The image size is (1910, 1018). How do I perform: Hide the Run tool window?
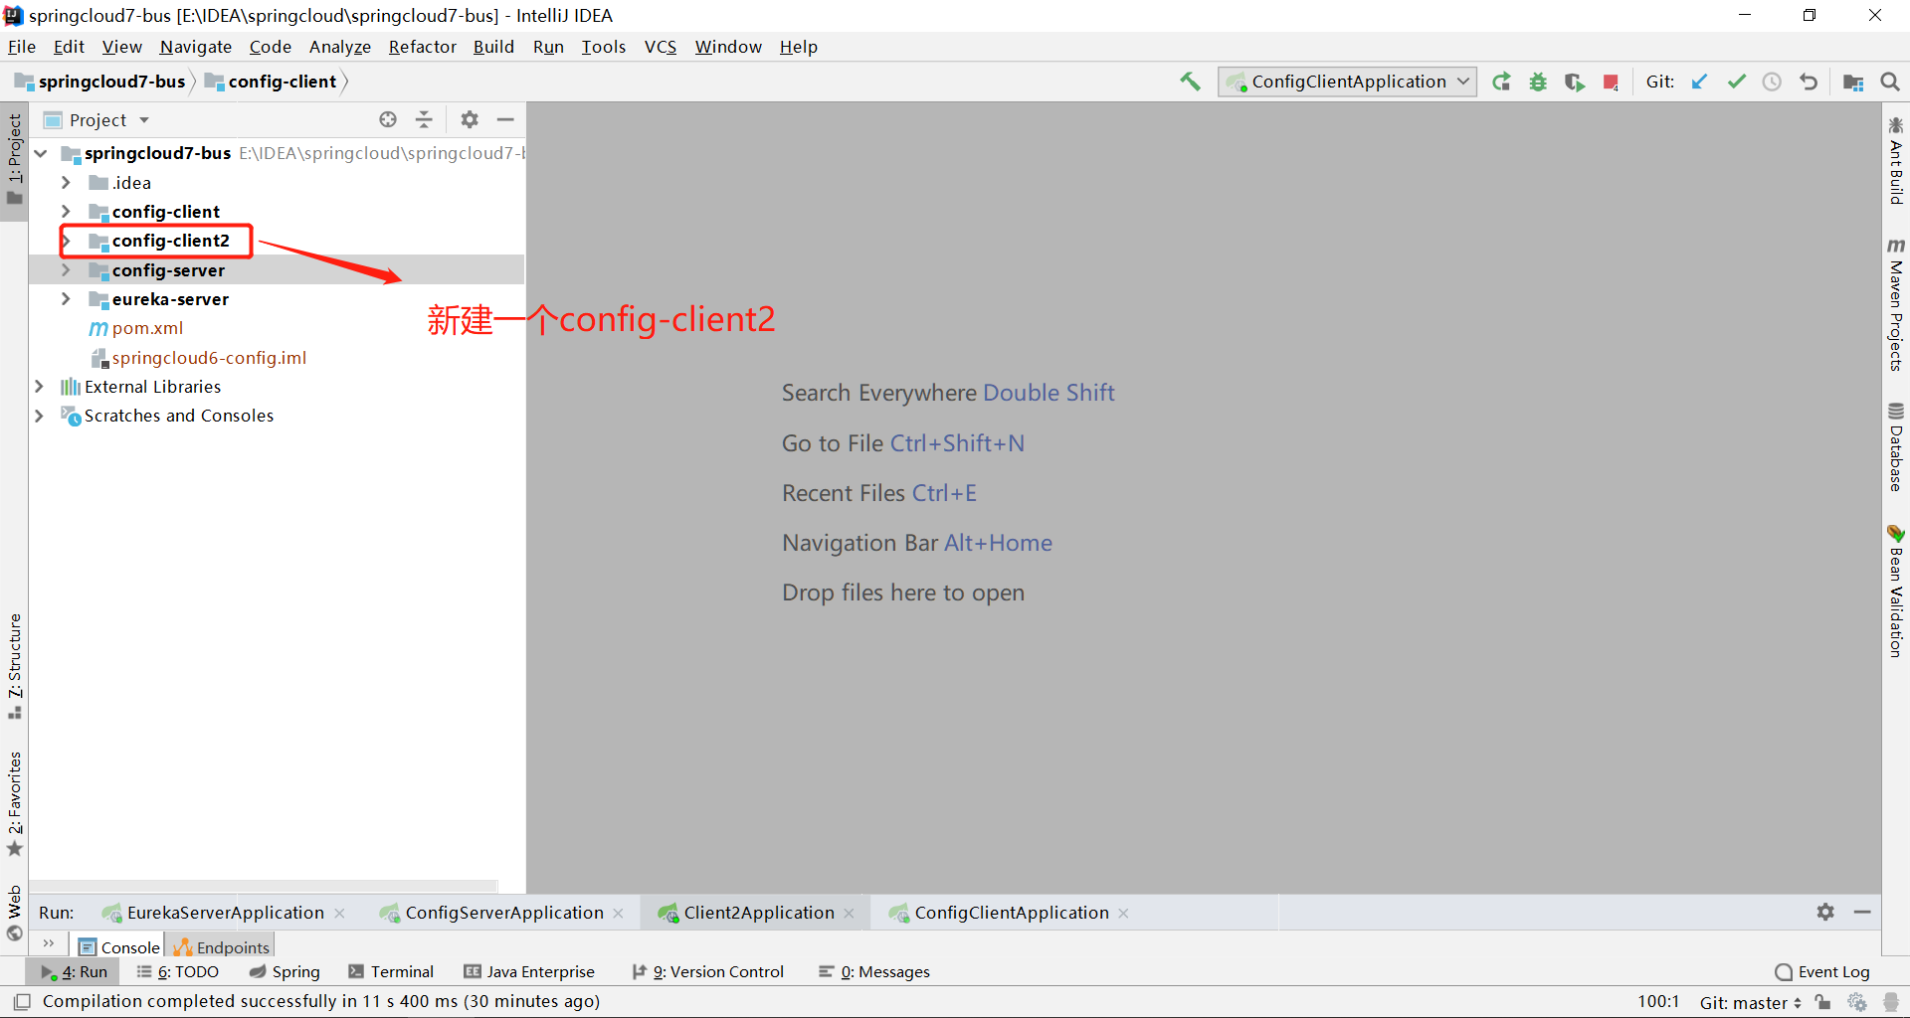coord(1862,912)
